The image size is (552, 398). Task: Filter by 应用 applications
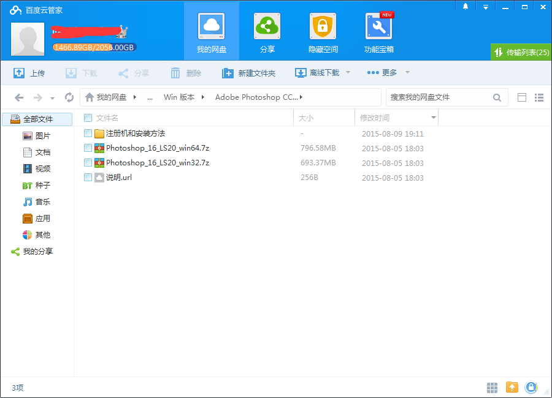(x=37, y=219)
